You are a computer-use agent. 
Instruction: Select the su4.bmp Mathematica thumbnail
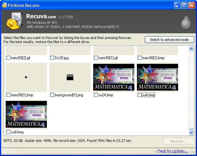tap(157, 77)
